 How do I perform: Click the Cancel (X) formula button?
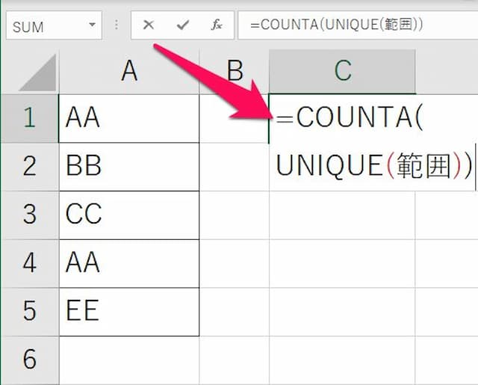coord(149,25)
